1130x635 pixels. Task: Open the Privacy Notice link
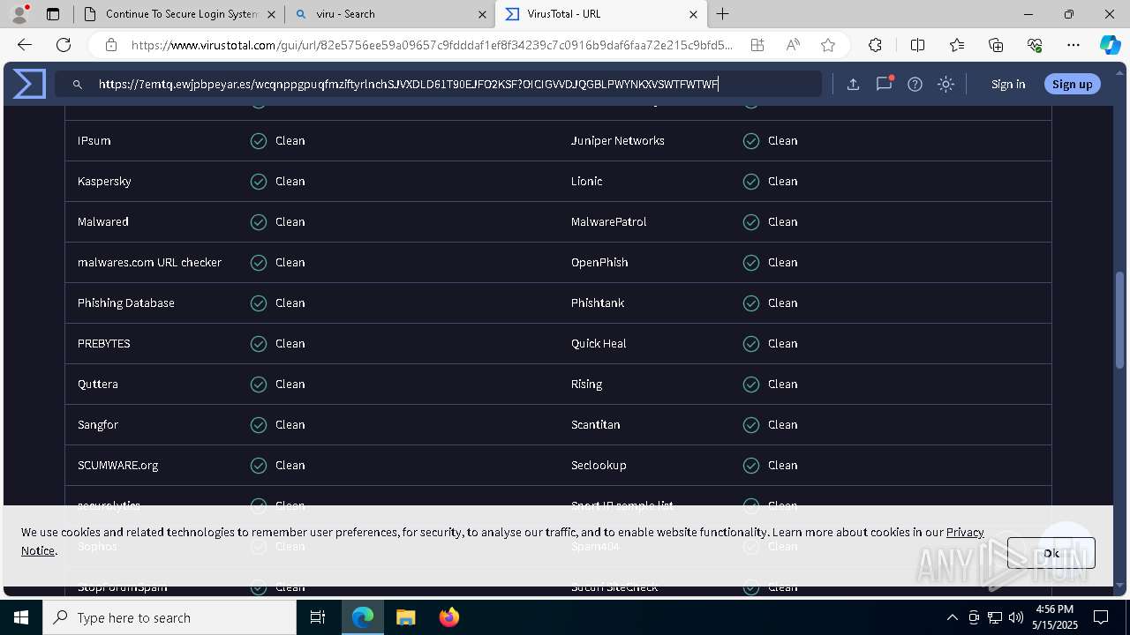tap(965, 533)
